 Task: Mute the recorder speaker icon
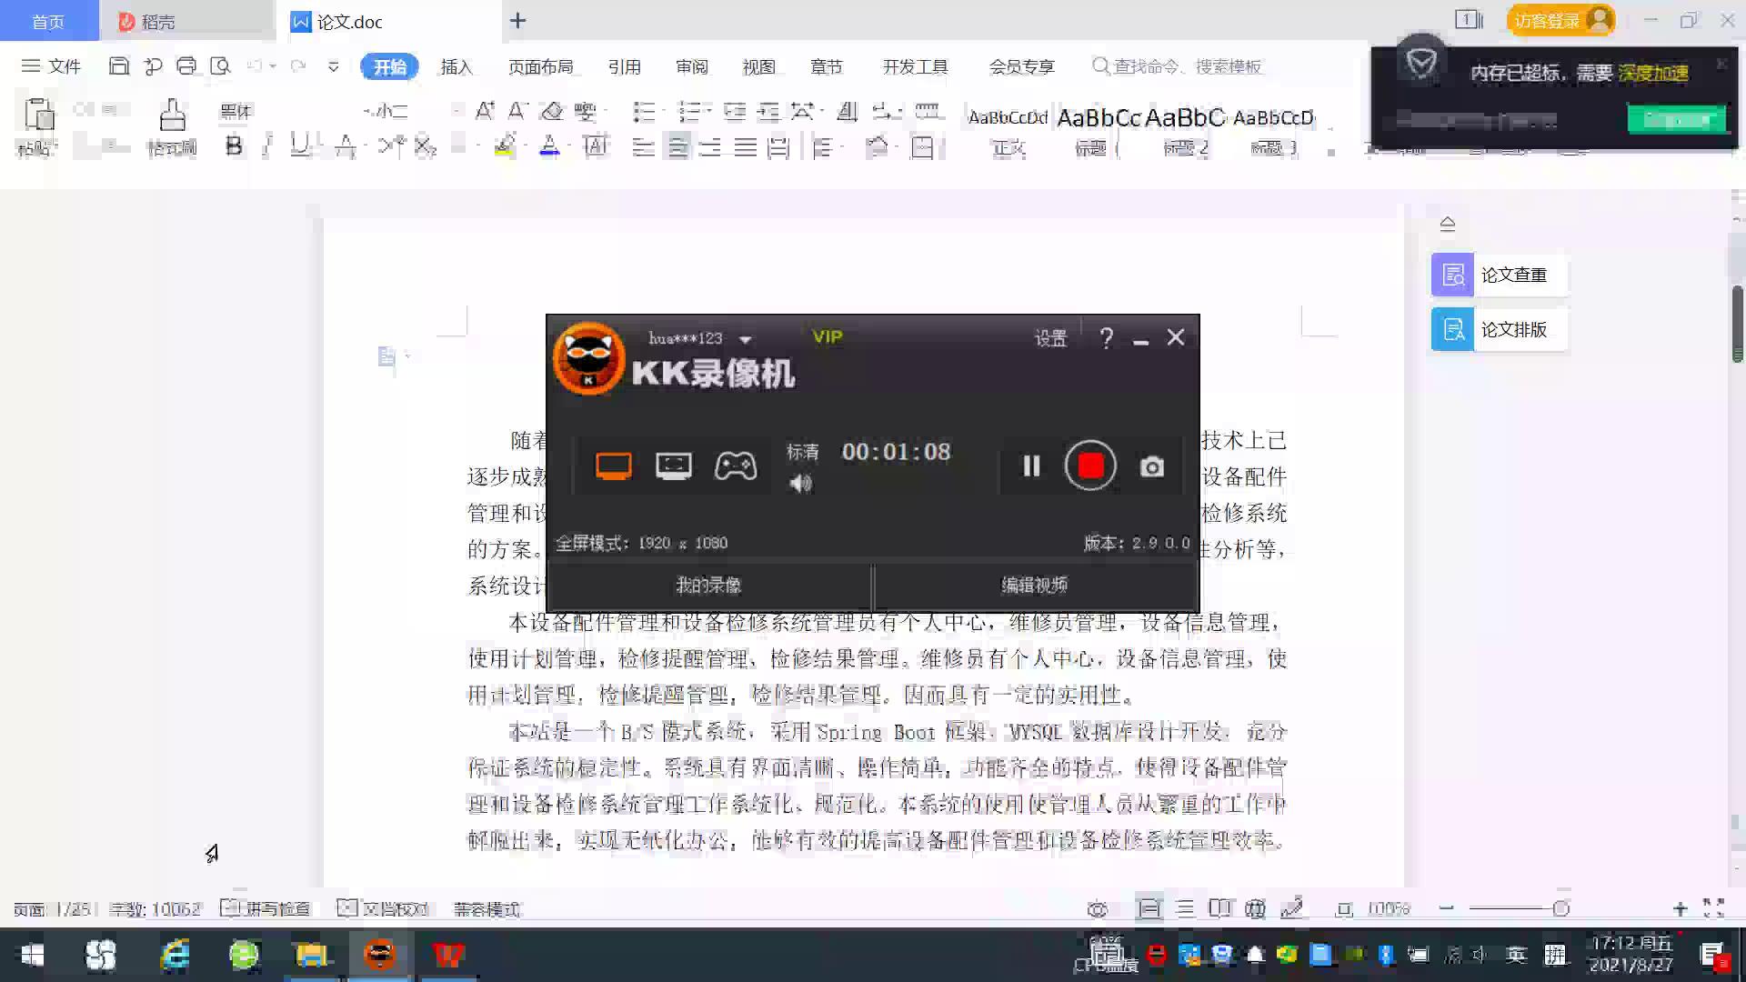click(x=800, y=484)
